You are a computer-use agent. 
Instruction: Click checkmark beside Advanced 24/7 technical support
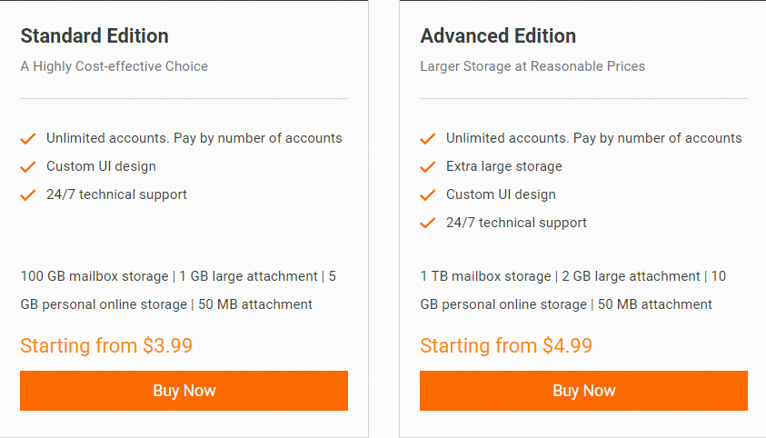pos(428,224)
